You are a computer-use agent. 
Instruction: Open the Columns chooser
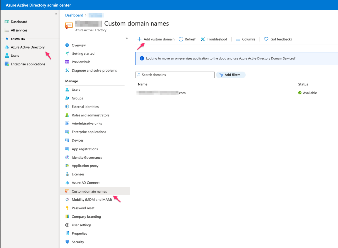pos(246,39)
